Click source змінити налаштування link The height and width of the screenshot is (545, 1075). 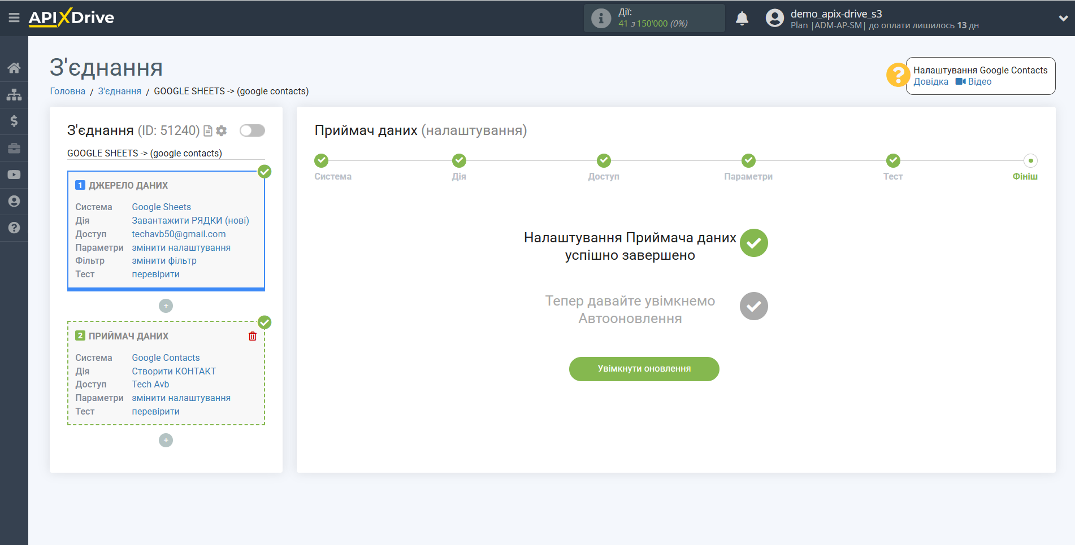(181, 247)
